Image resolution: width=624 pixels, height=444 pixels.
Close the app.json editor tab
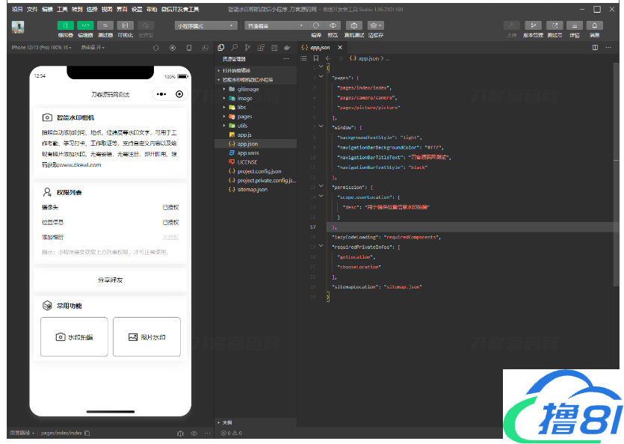click(x=340, y=47)
